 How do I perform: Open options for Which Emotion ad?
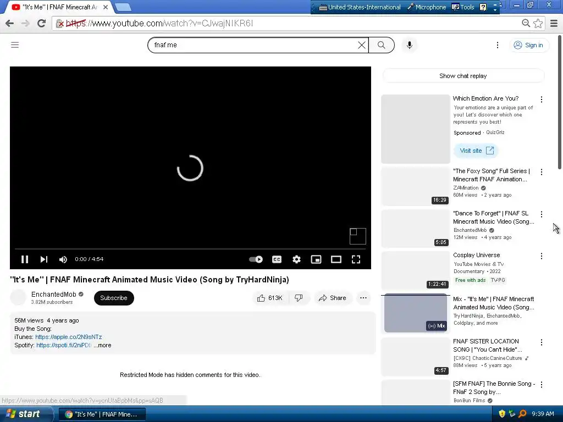click(x=542, y=99)
